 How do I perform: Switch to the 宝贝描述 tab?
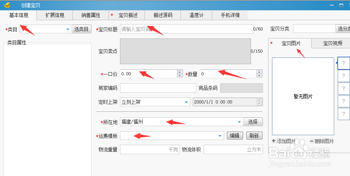click(127, 15)
